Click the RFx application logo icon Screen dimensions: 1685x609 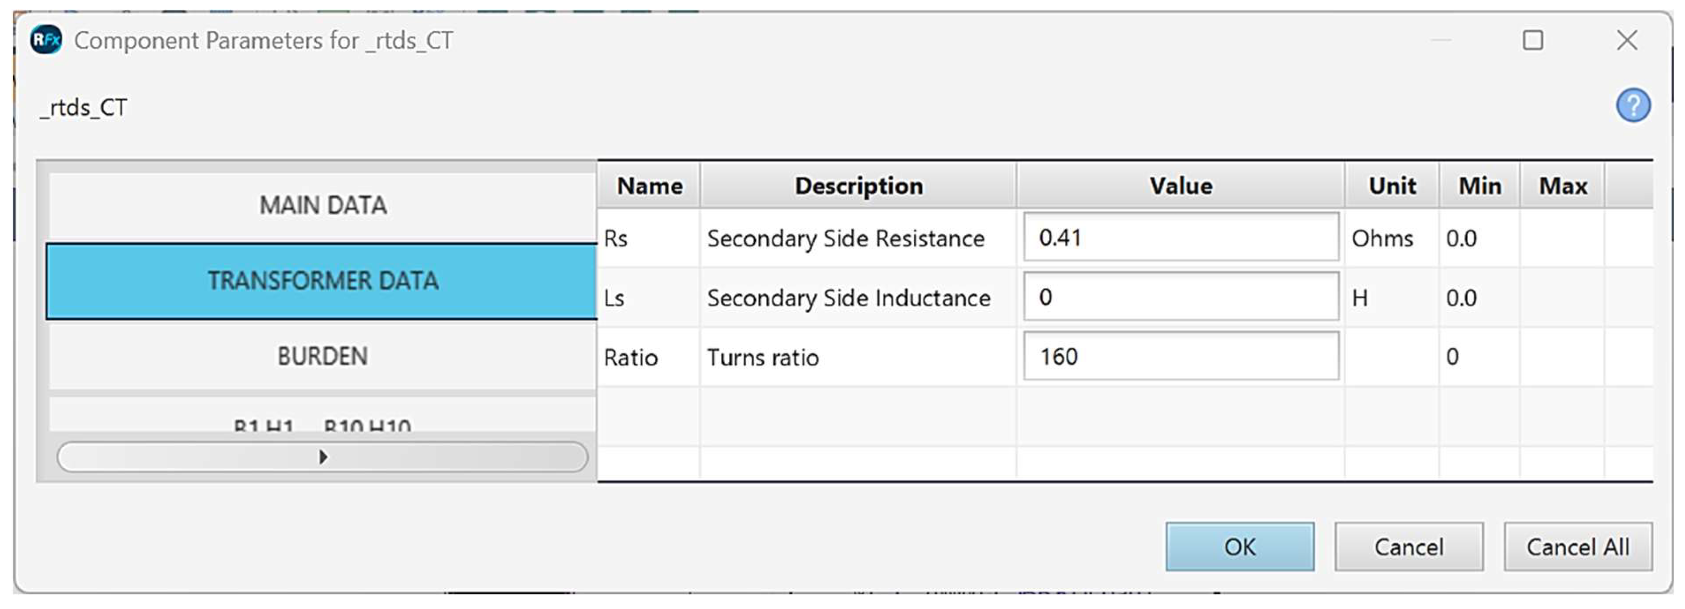coord(46,41)
